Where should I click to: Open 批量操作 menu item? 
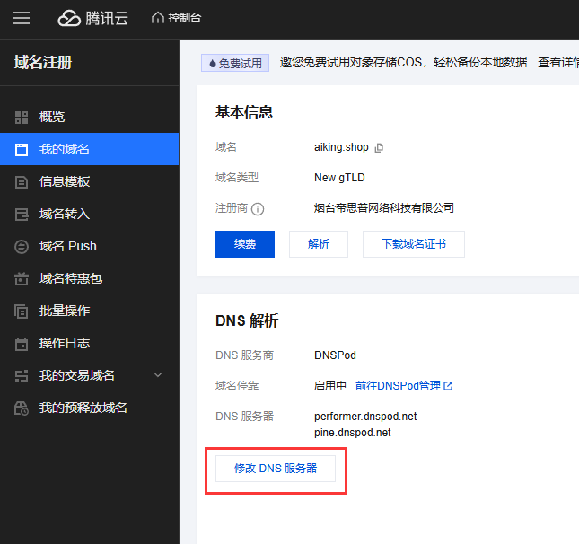tap(90, 311)
